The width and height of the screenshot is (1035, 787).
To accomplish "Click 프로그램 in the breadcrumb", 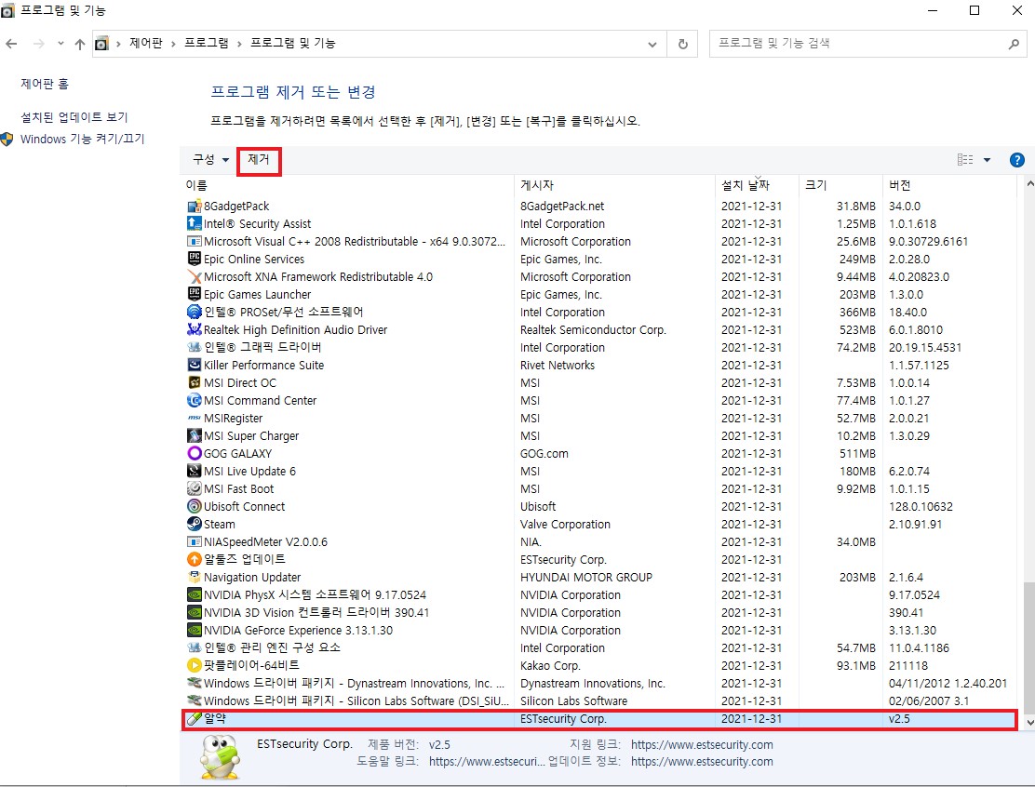I will click(x=207, y=44).
